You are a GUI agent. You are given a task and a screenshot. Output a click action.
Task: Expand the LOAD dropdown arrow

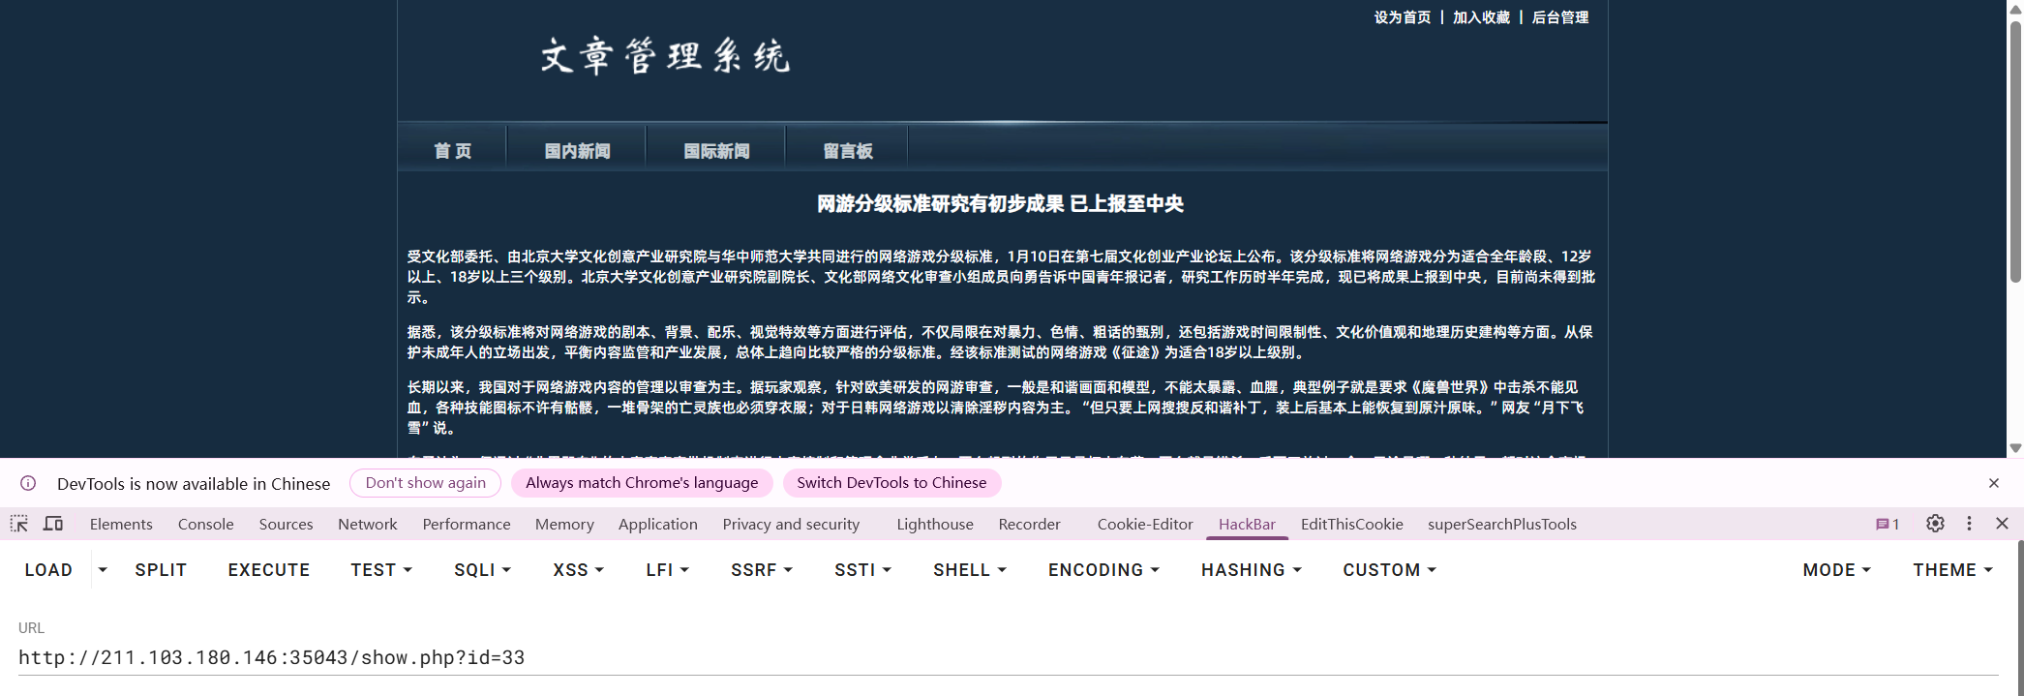[x=103, y=570]
